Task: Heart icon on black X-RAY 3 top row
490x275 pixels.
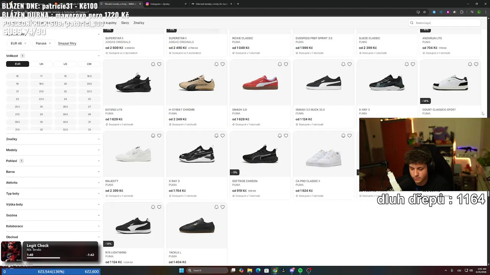Action: click(x=413, y=64)
